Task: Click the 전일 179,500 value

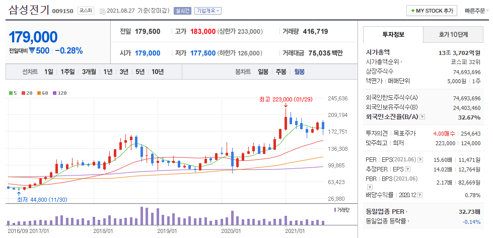Action: point(148,31)
